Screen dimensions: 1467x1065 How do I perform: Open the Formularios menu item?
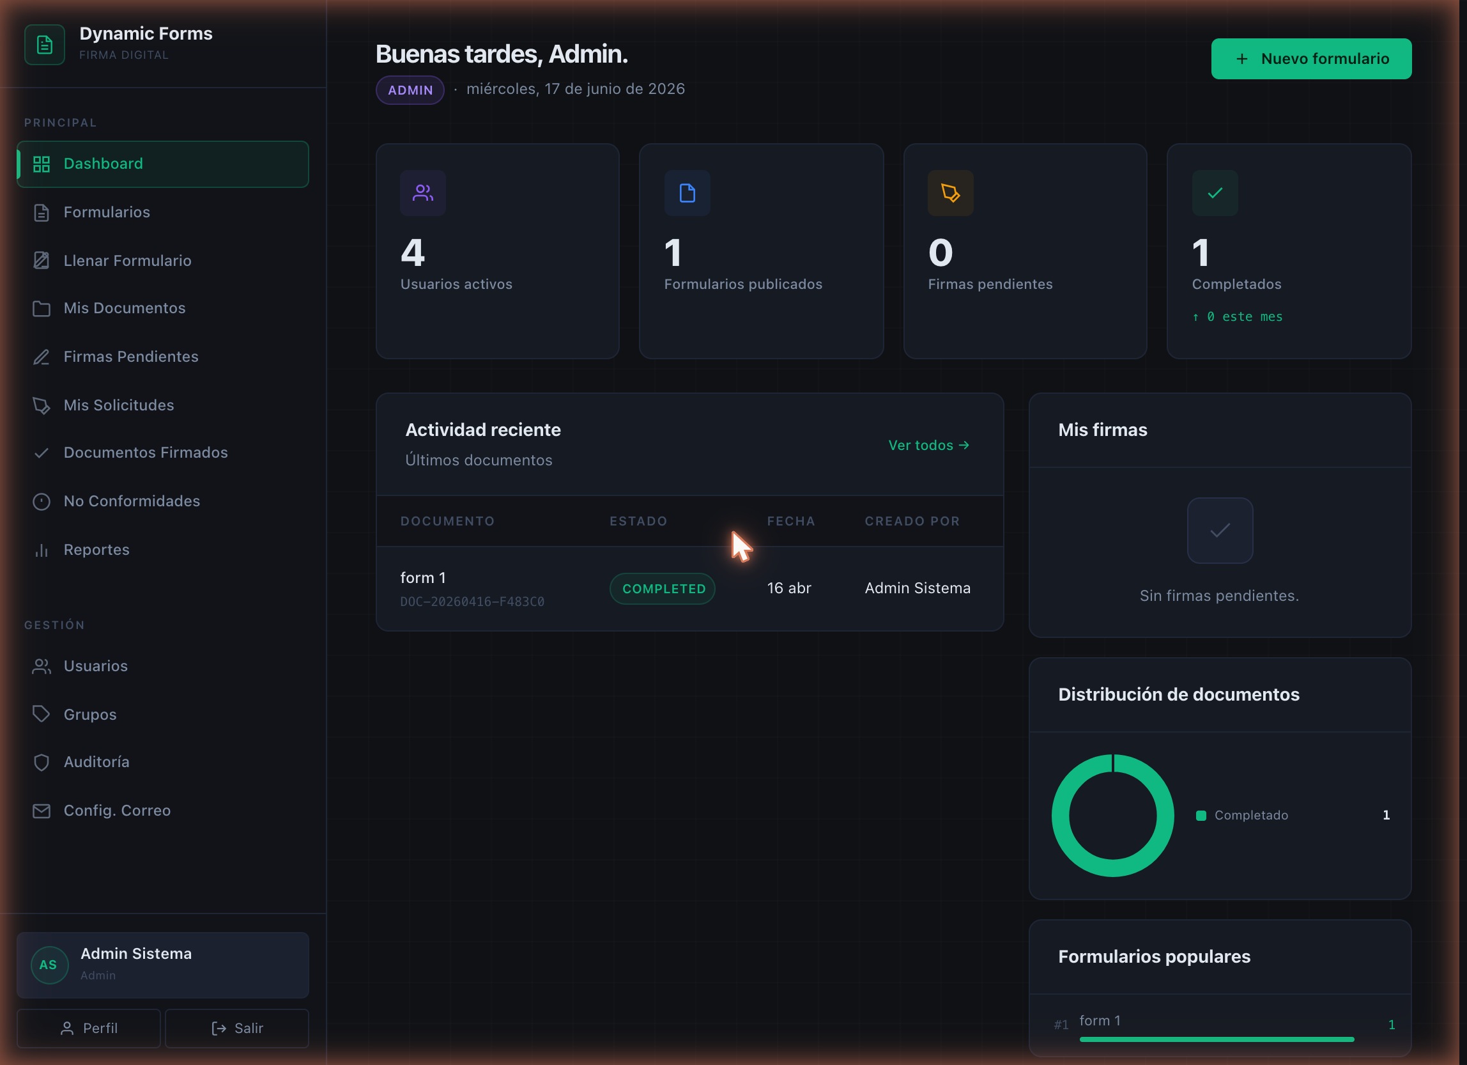[x=162, y=212]
